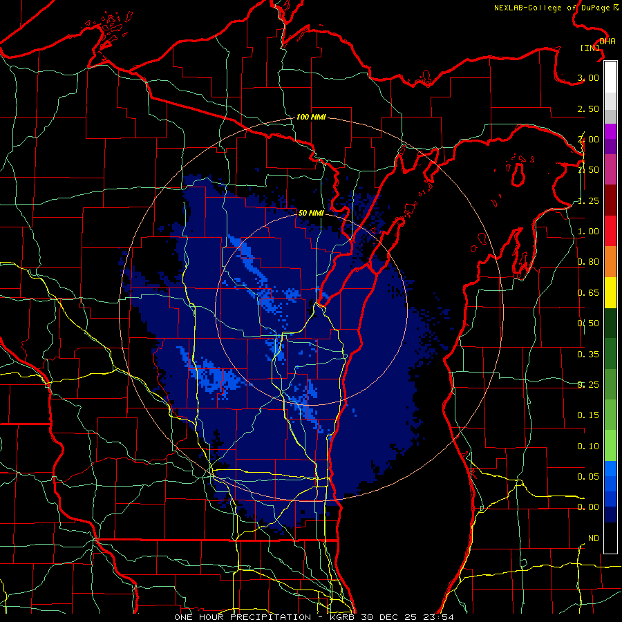Viewport: 622px width, 622px height.
Task: Select the navy swatch beside the 0.00 label
Action: [x=610, y=514]
